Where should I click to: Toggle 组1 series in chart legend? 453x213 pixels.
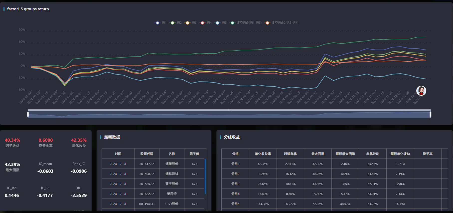pos(160,23)
